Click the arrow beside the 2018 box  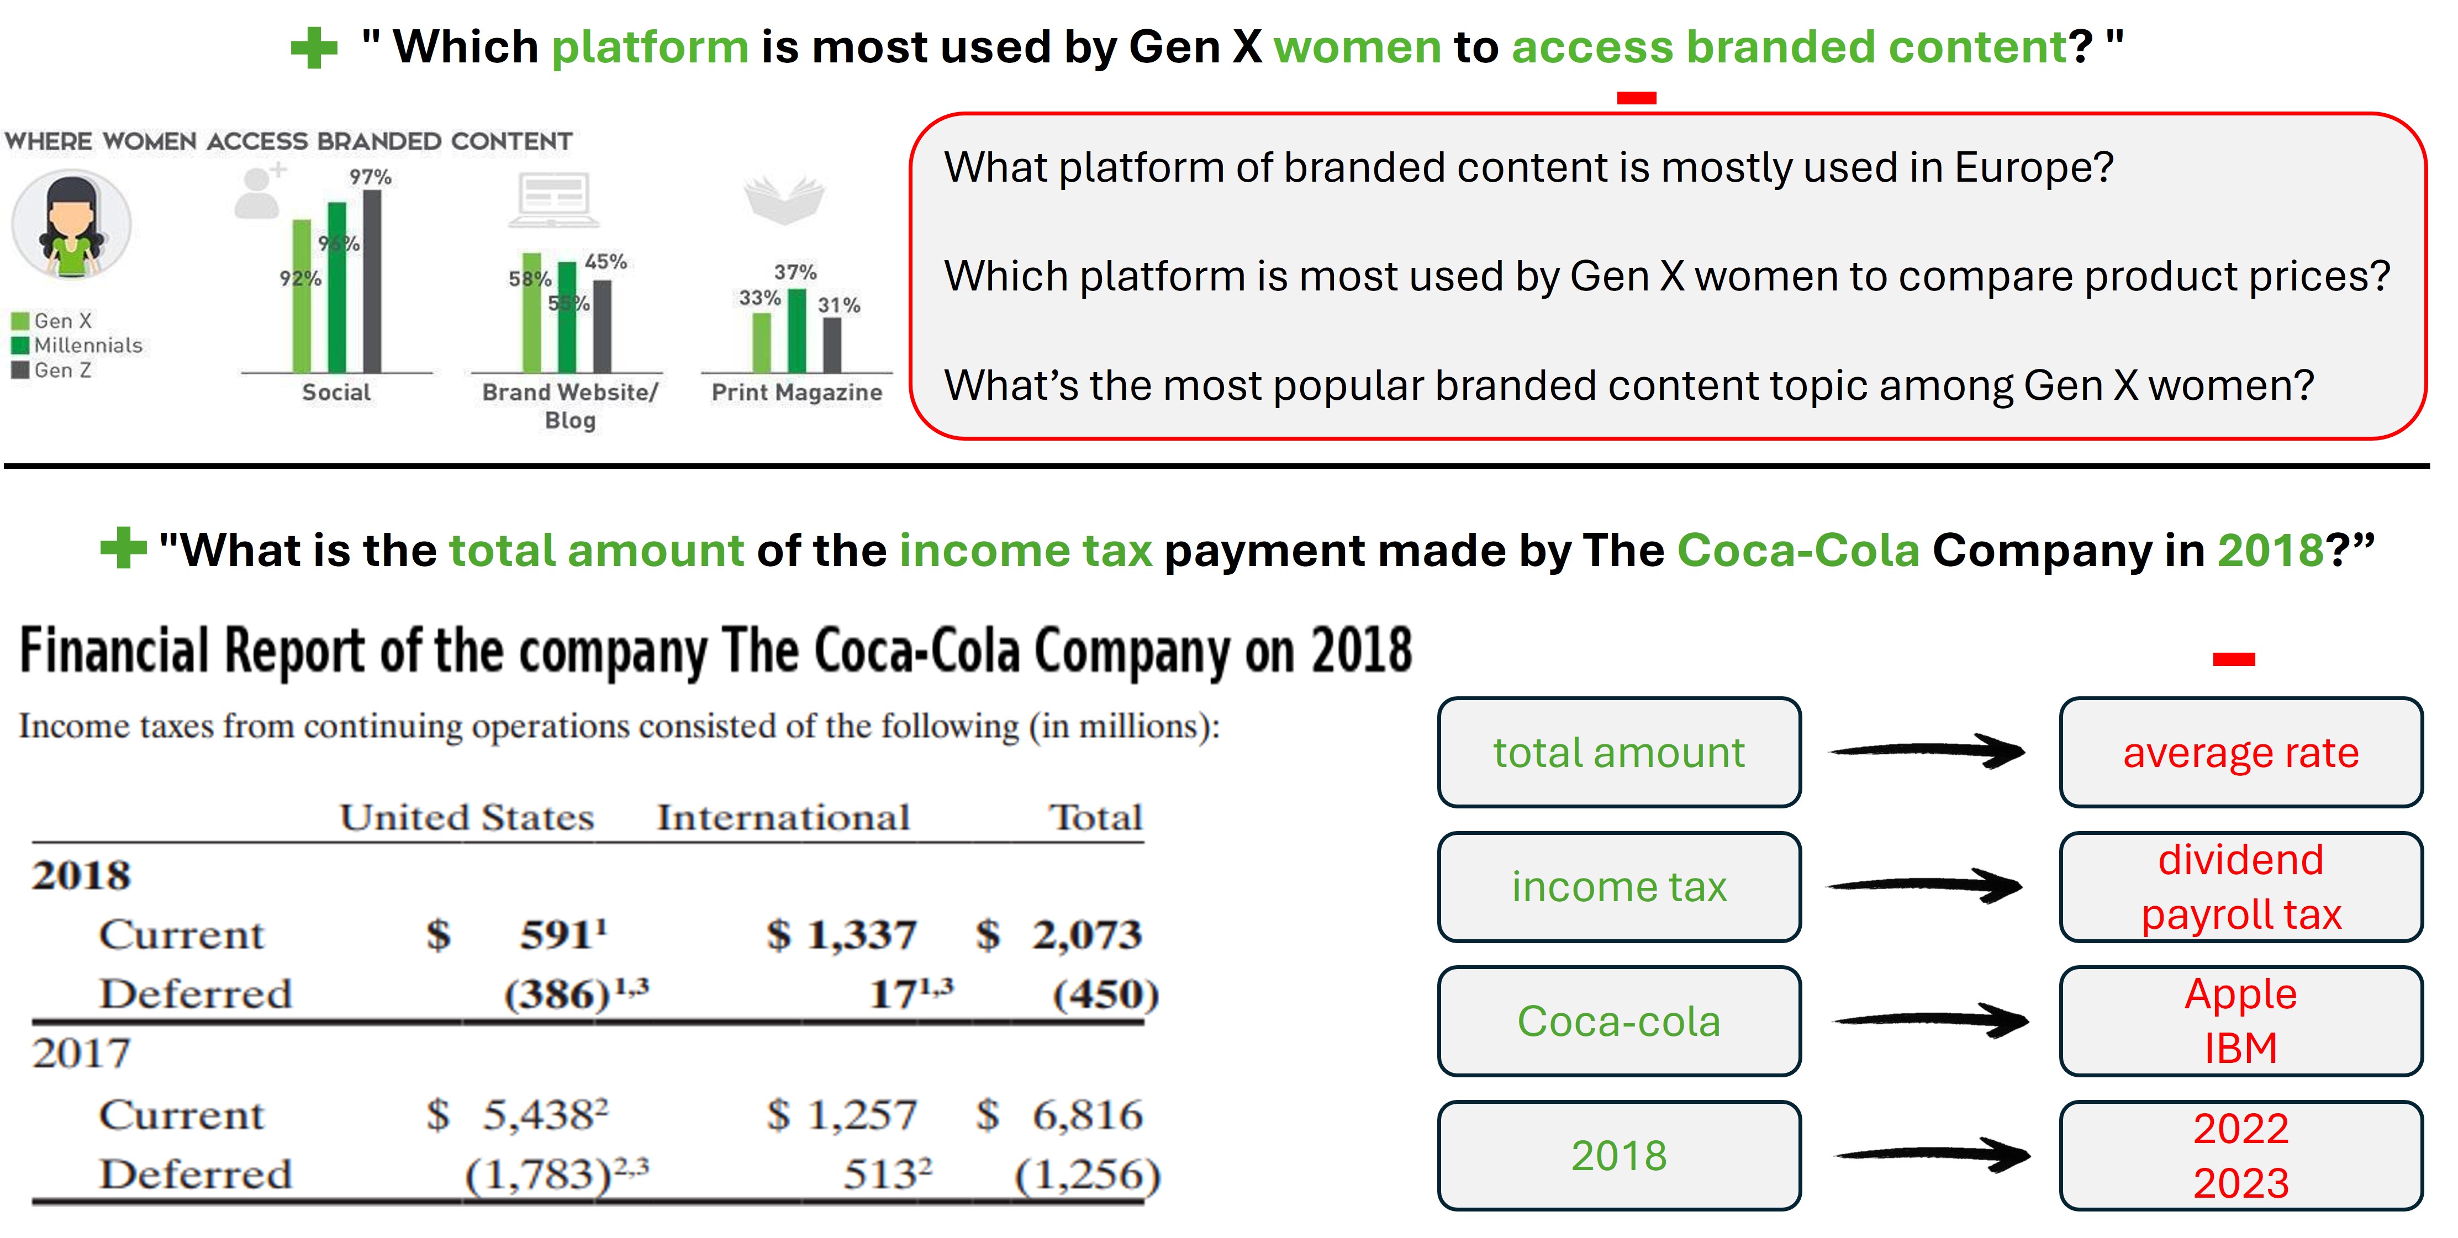(x=1931, y=1156)
